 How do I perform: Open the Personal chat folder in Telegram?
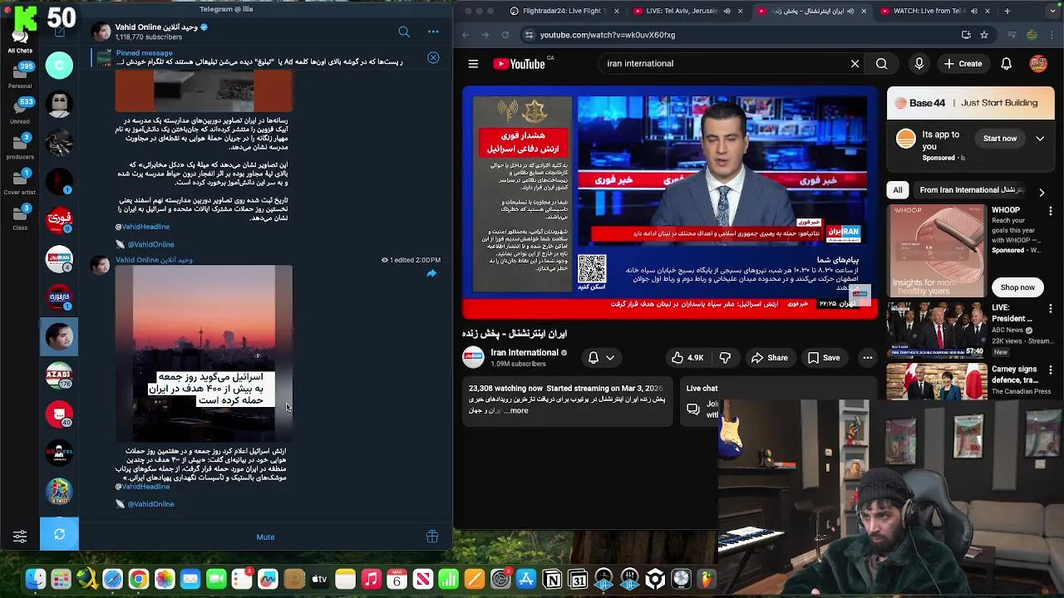[x=20, y=75]
